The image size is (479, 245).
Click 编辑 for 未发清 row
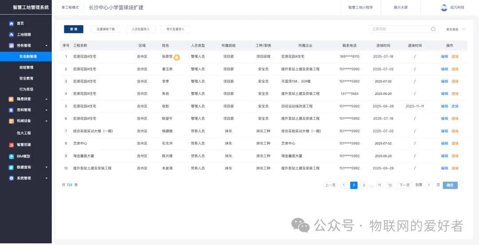click(x=444, y=168)
